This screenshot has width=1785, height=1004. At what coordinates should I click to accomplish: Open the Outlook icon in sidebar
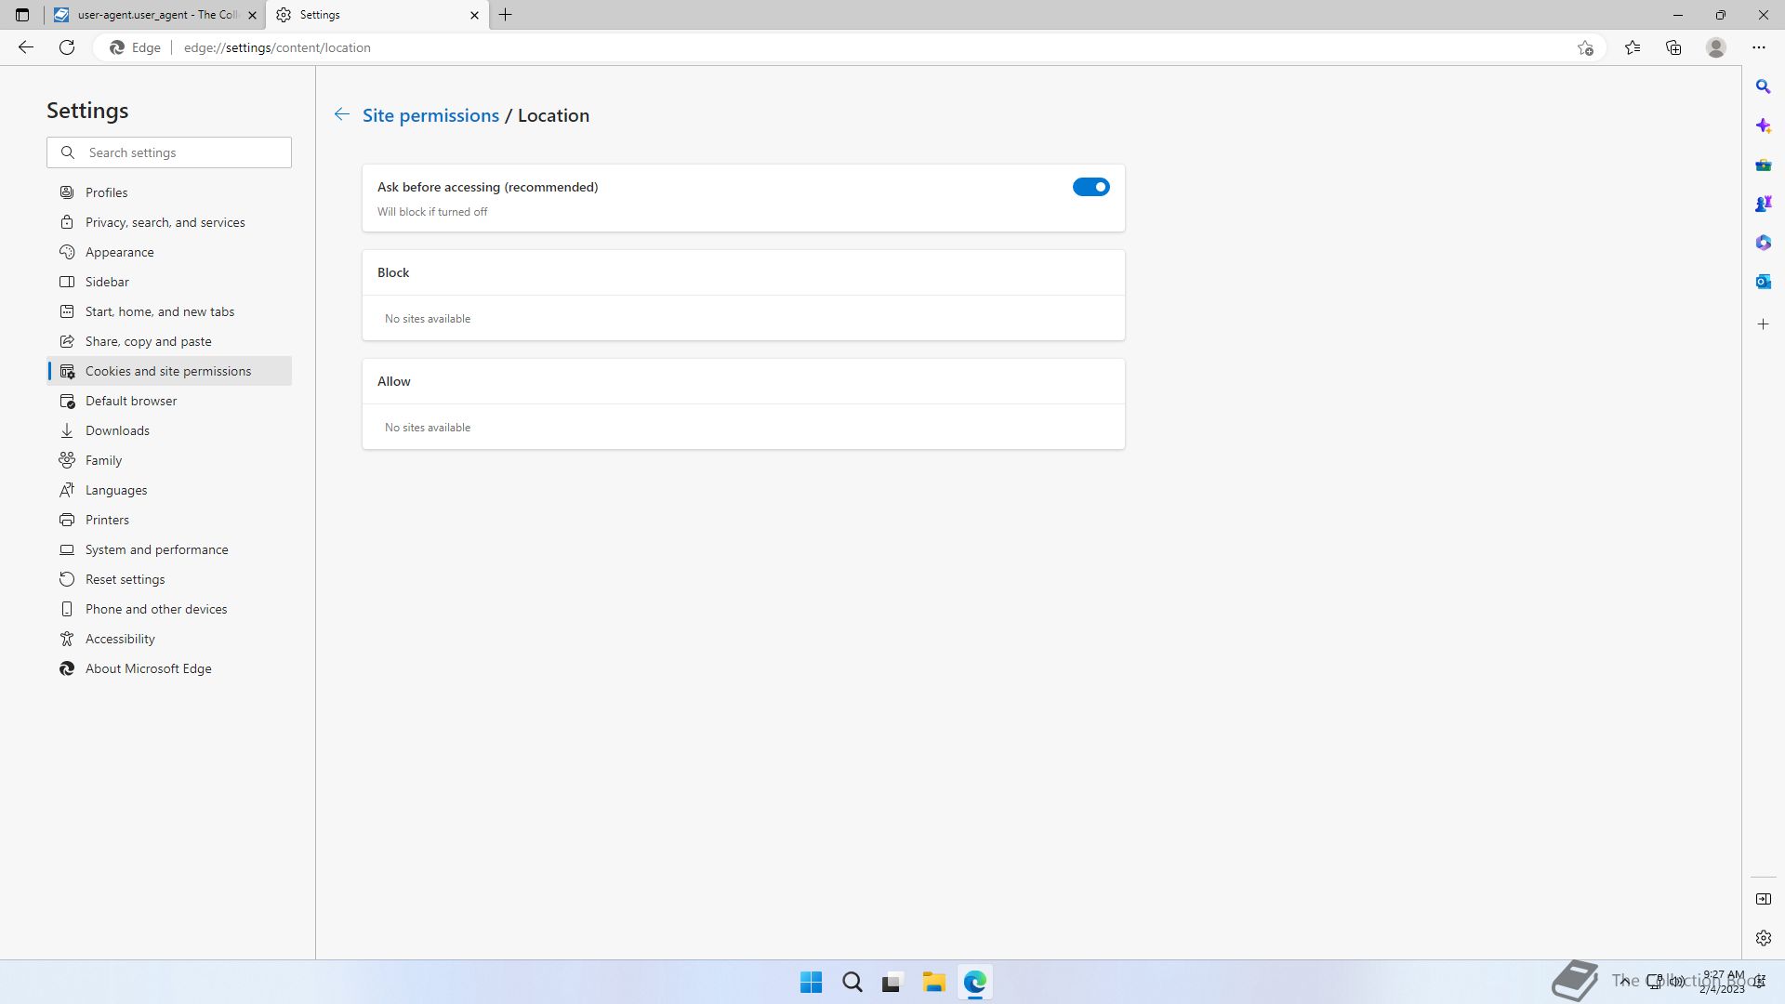[1763, 282]
